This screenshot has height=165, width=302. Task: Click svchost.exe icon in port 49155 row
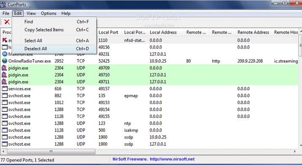[5, 116]
